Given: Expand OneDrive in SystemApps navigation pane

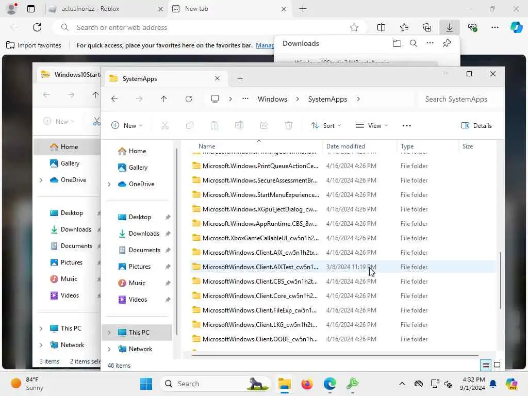Looking at the screenshot, I should (x=109, y=184).
